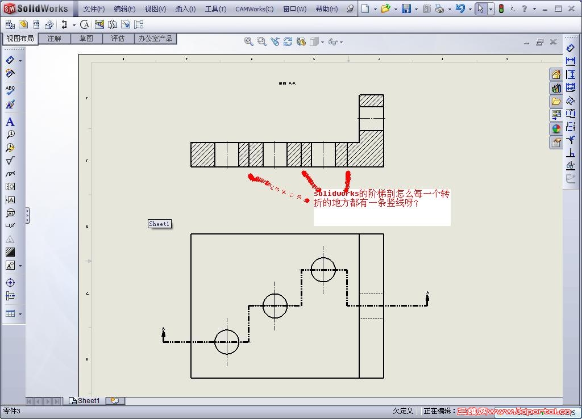
Task: Open Appearances color ball tab in task pane
Action: (556, 129)
